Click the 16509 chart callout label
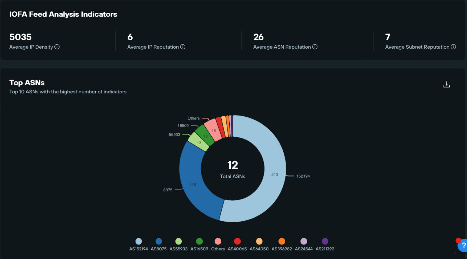Screen dimensions: 467x259 (183, 126)
